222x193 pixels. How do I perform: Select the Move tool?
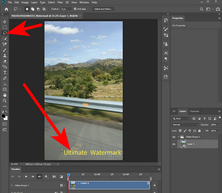click(x=5, y=22)
